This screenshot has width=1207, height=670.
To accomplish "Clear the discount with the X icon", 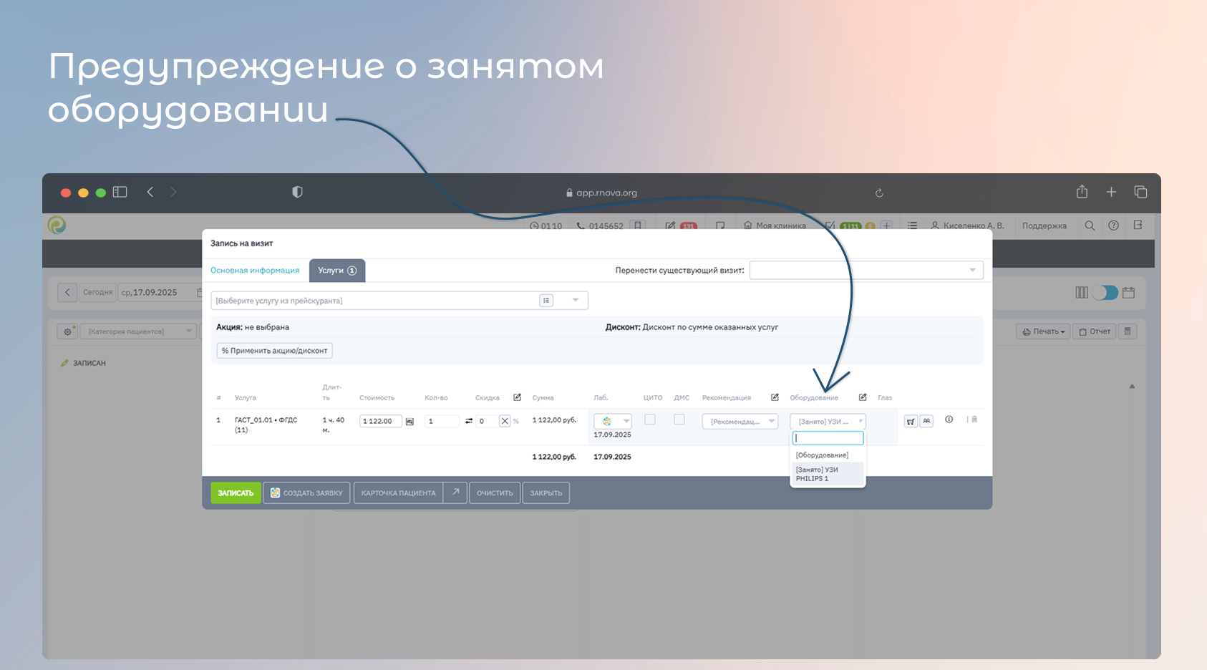I will [505, 421].
